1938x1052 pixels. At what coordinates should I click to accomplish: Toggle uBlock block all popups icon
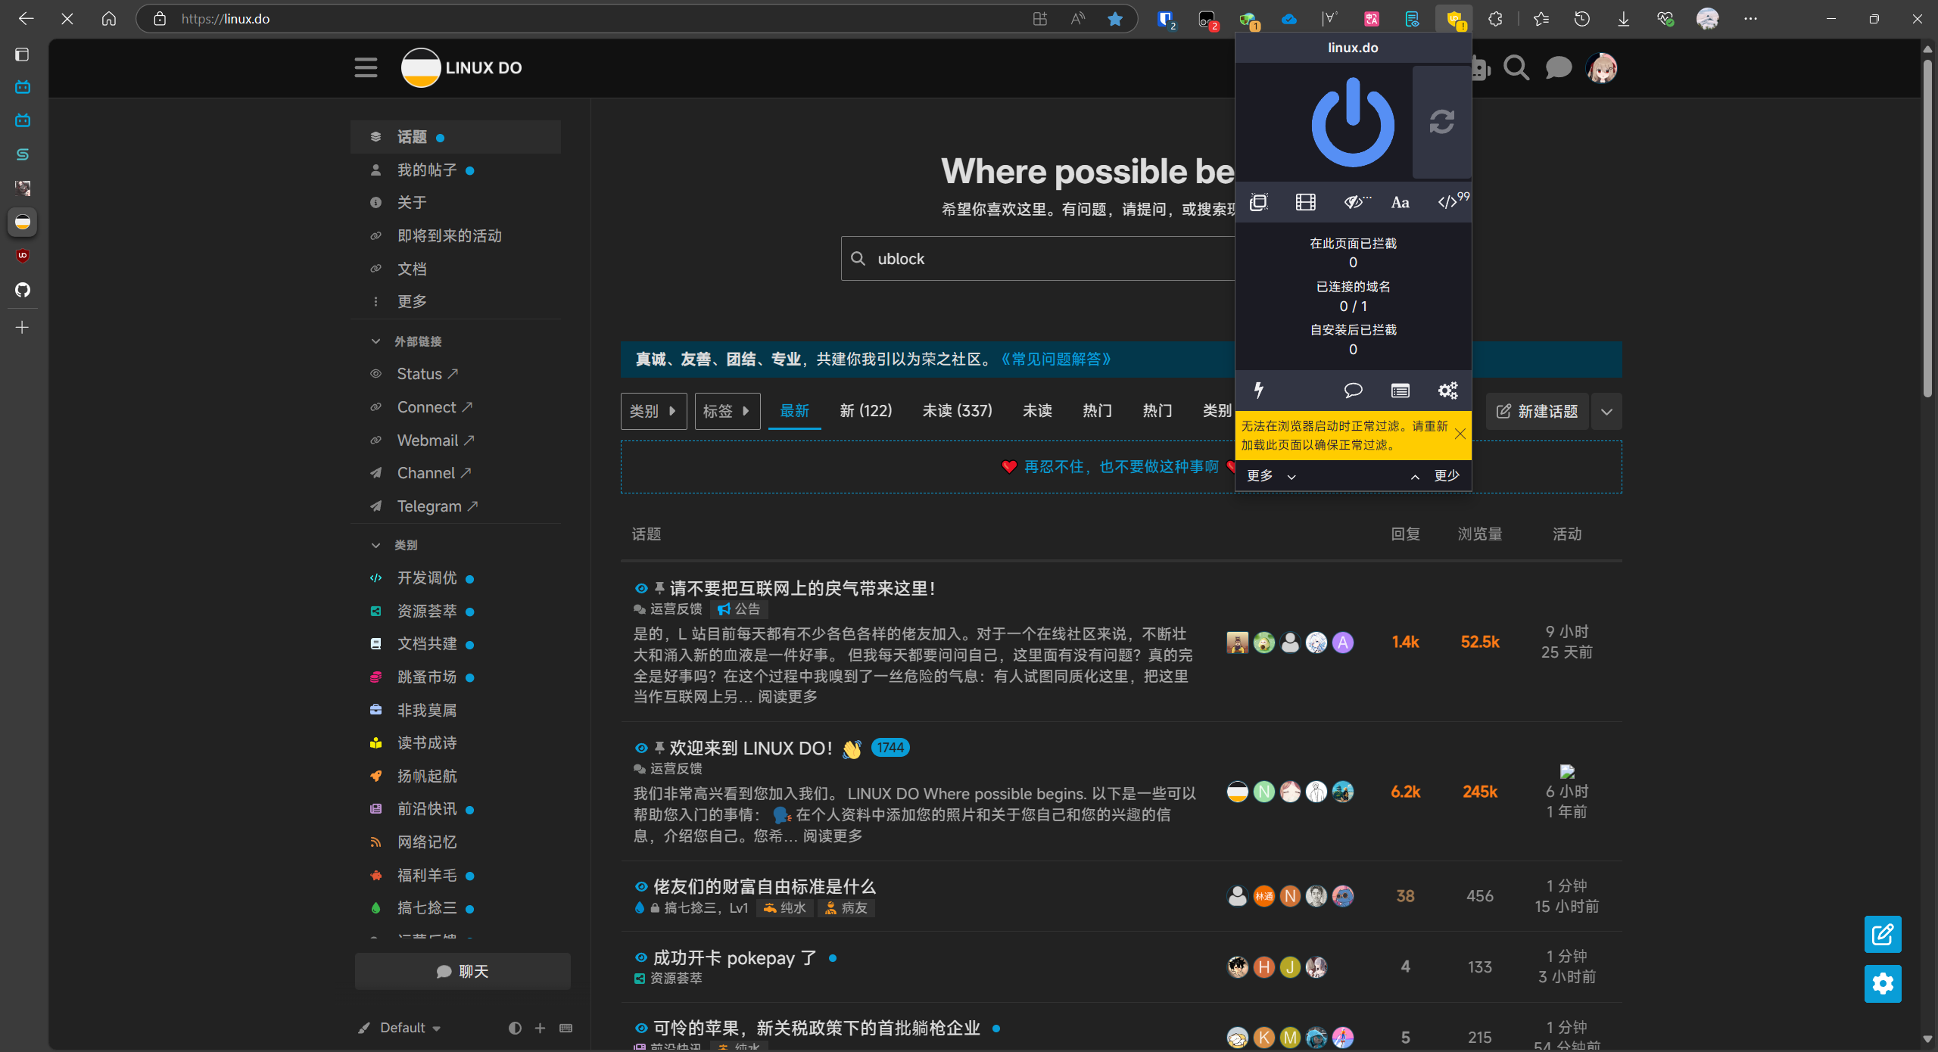pos(1258,202)
